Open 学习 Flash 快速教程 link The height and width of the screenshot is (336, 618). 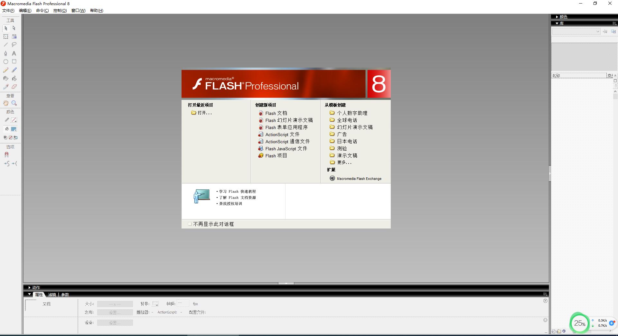[x=237, y=191]
